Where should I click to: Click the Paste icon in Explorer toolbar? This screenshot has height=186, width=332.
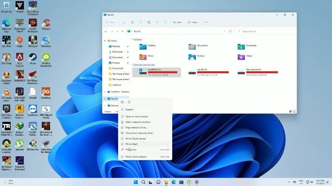click(x=141, y=22)
